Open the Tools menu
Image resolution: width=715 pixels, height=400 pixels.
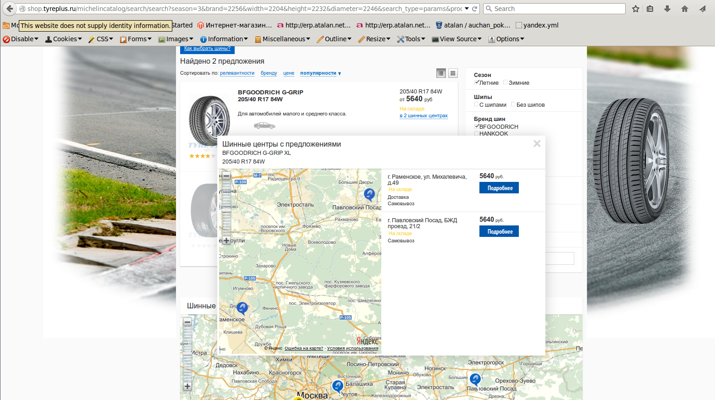[x=411, y=39]
